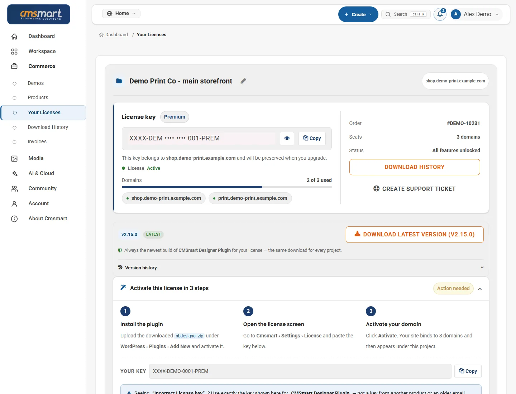Click the Account person icon
Viewport: 516px width, 394px height.
[x=14, y=203]
